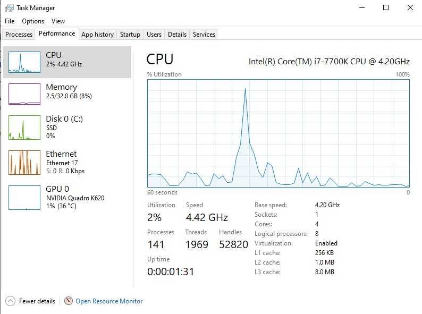The image size is (422, 314).
Task: Click the Resource Monitor icon
Action: tap(68, 301)
